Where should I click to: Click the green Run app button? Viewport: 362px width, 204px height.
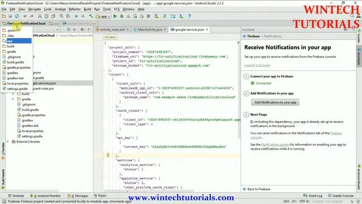click(x=115, y=16)
